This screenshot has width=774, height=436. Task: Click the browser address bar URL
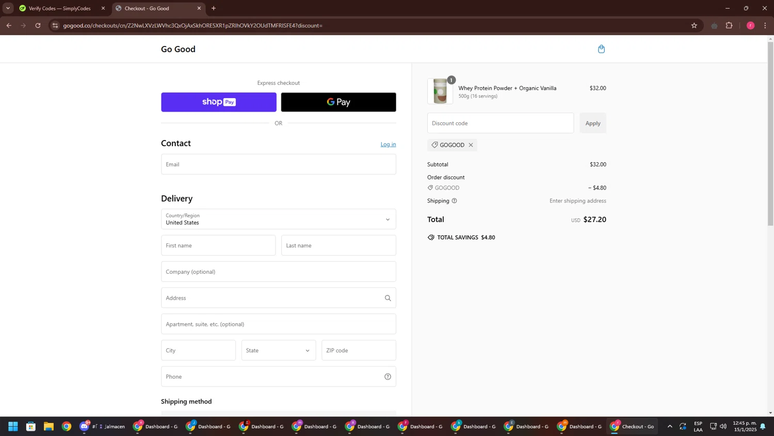coord(193,25)
